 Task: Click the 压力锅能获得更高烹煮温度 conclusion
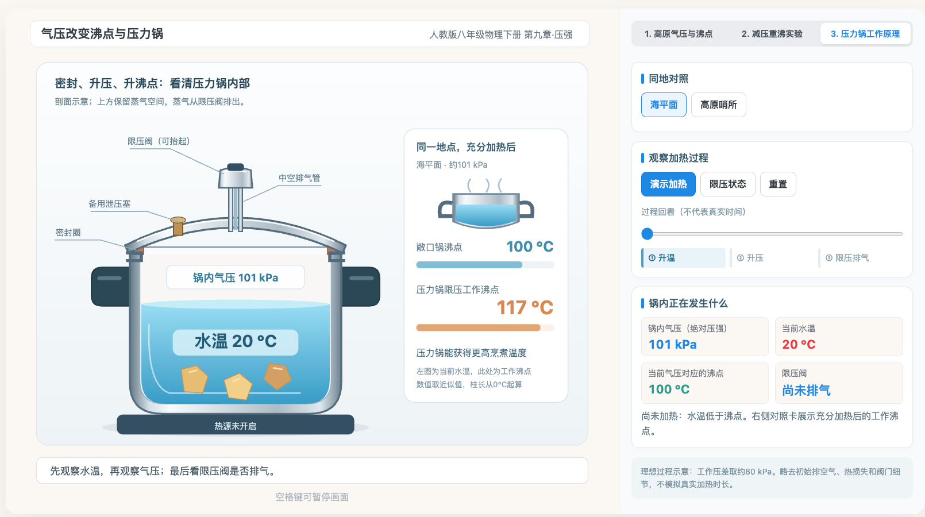click(471, 353)
